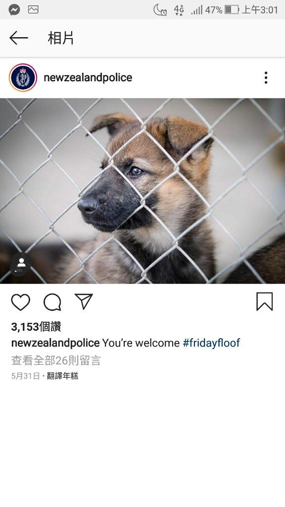Open newzealandpolice username in post header
This screenshot has width=285, height=507.
pos(88,78)
